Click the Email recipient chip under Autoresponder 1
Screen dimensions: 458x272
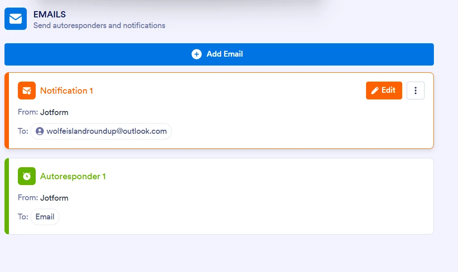pos(45,217)
